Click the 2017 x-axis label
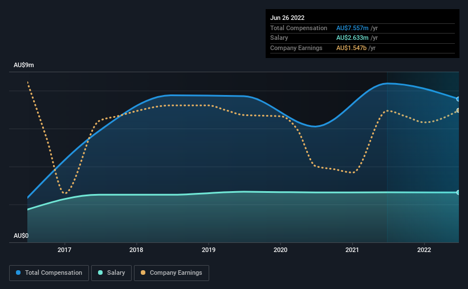Viewport: 468px width, 289px height. pyautogui.click(x=64, y=250)
